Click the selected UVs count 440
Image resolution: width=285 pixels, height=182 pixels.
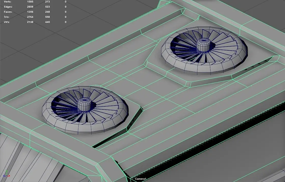click(x=47, y=22)
